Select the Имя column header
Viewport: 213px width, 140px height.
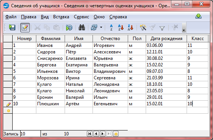point(79,39)
